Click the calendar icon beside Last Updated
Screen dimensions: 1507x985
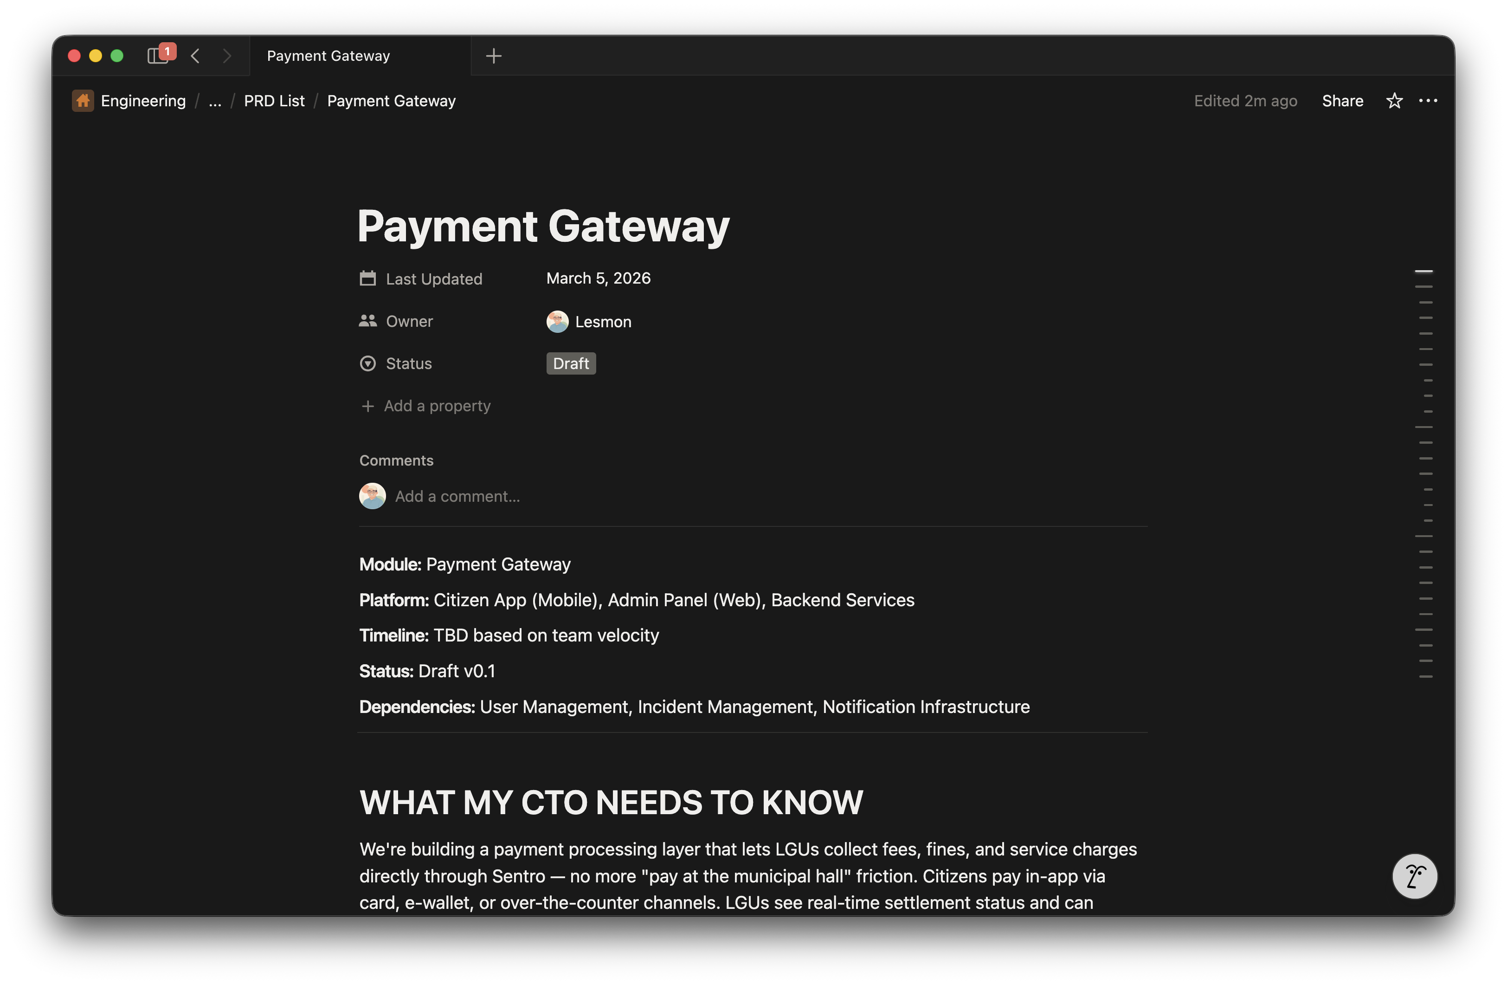368,279
